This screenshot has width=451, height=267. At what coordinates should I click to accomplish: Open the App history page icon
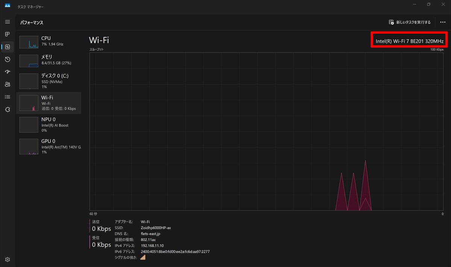[8, 59]
